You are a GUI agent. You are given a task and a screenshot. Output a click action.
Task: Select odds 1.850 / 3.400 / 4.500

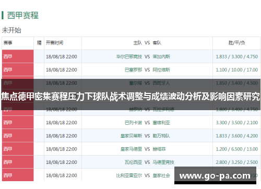(x=237, y=83)
